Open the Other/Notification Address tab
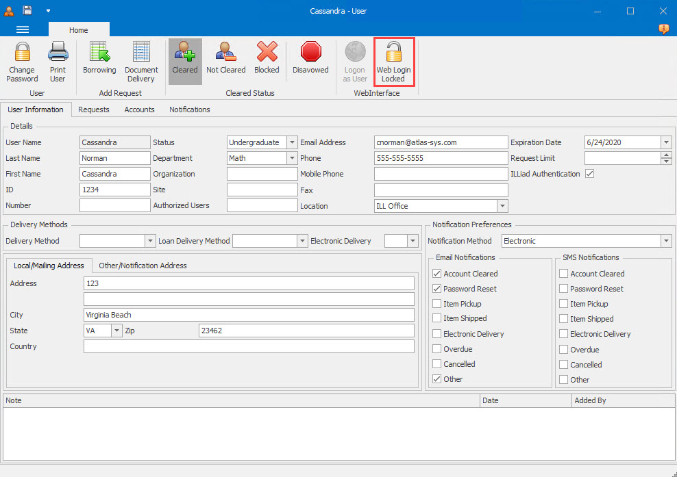The height and width of the screenshot is (477, 677). click(x=143, y=266)
